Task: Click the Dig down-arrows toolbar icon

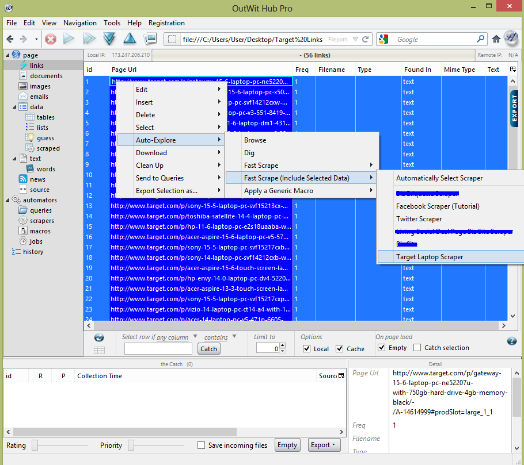Action: (109, 39)
